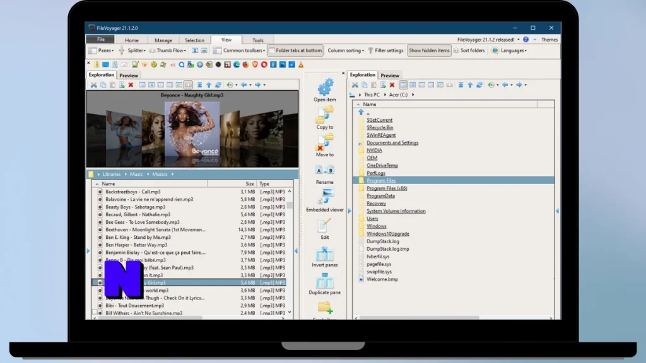This screenshot has width=646, height=363.
Task: Launch Microsoft Edge from the shortcut bar
Action: click(237, 65)
